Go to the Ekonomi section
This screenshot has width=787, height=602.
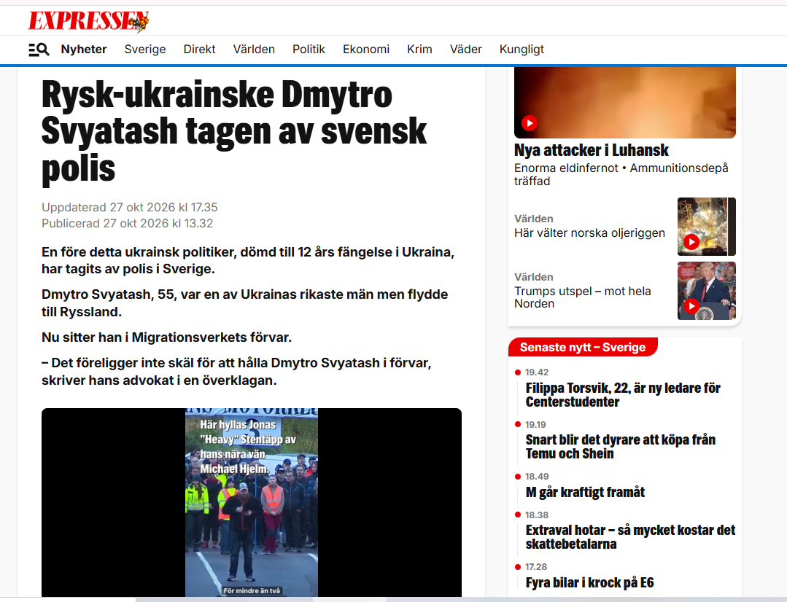coord(366,49)
